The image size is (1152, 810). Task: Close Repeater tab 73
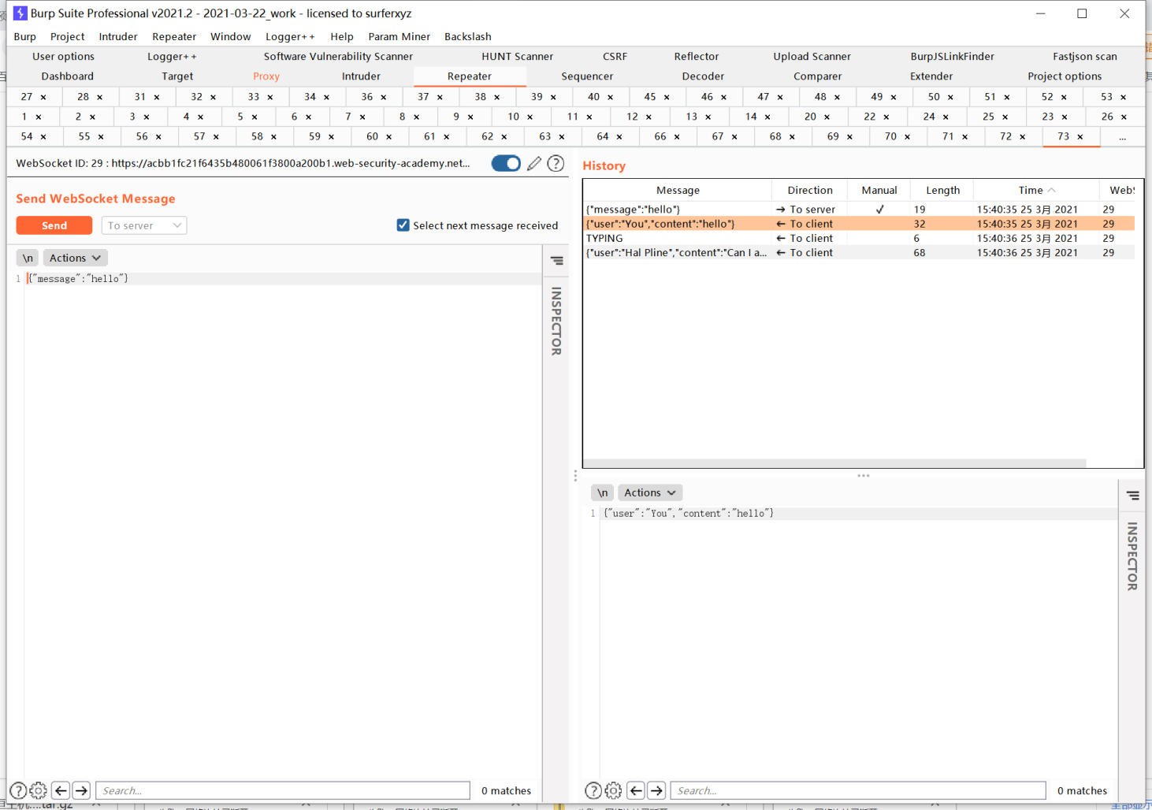1080,136
